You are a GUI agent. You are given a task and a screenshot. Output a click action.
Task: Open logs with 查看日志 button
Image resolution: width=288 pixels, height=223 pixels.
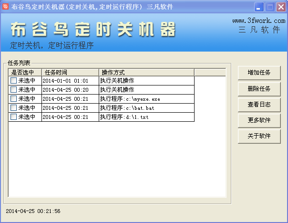point(259,104)
